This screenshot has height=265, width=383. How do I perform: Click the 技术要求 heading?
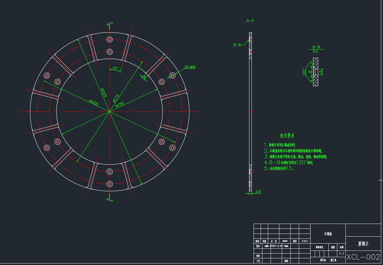click(287, 136)
